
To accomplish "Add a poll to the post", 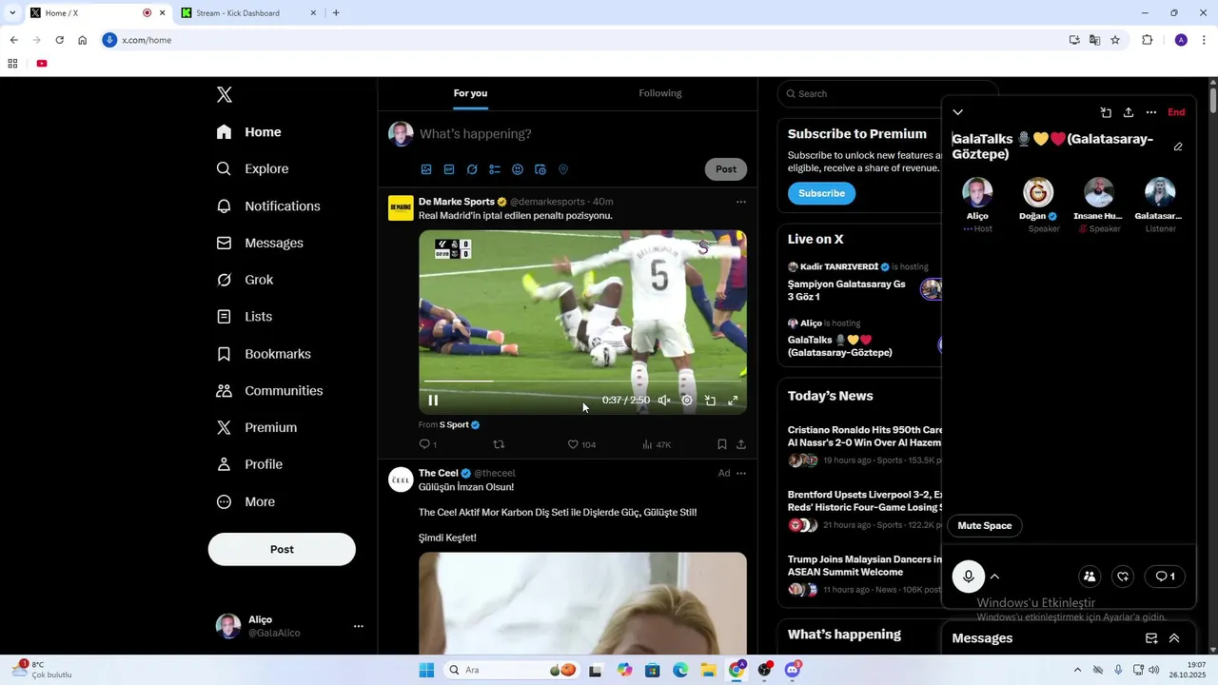I will 495,169.
